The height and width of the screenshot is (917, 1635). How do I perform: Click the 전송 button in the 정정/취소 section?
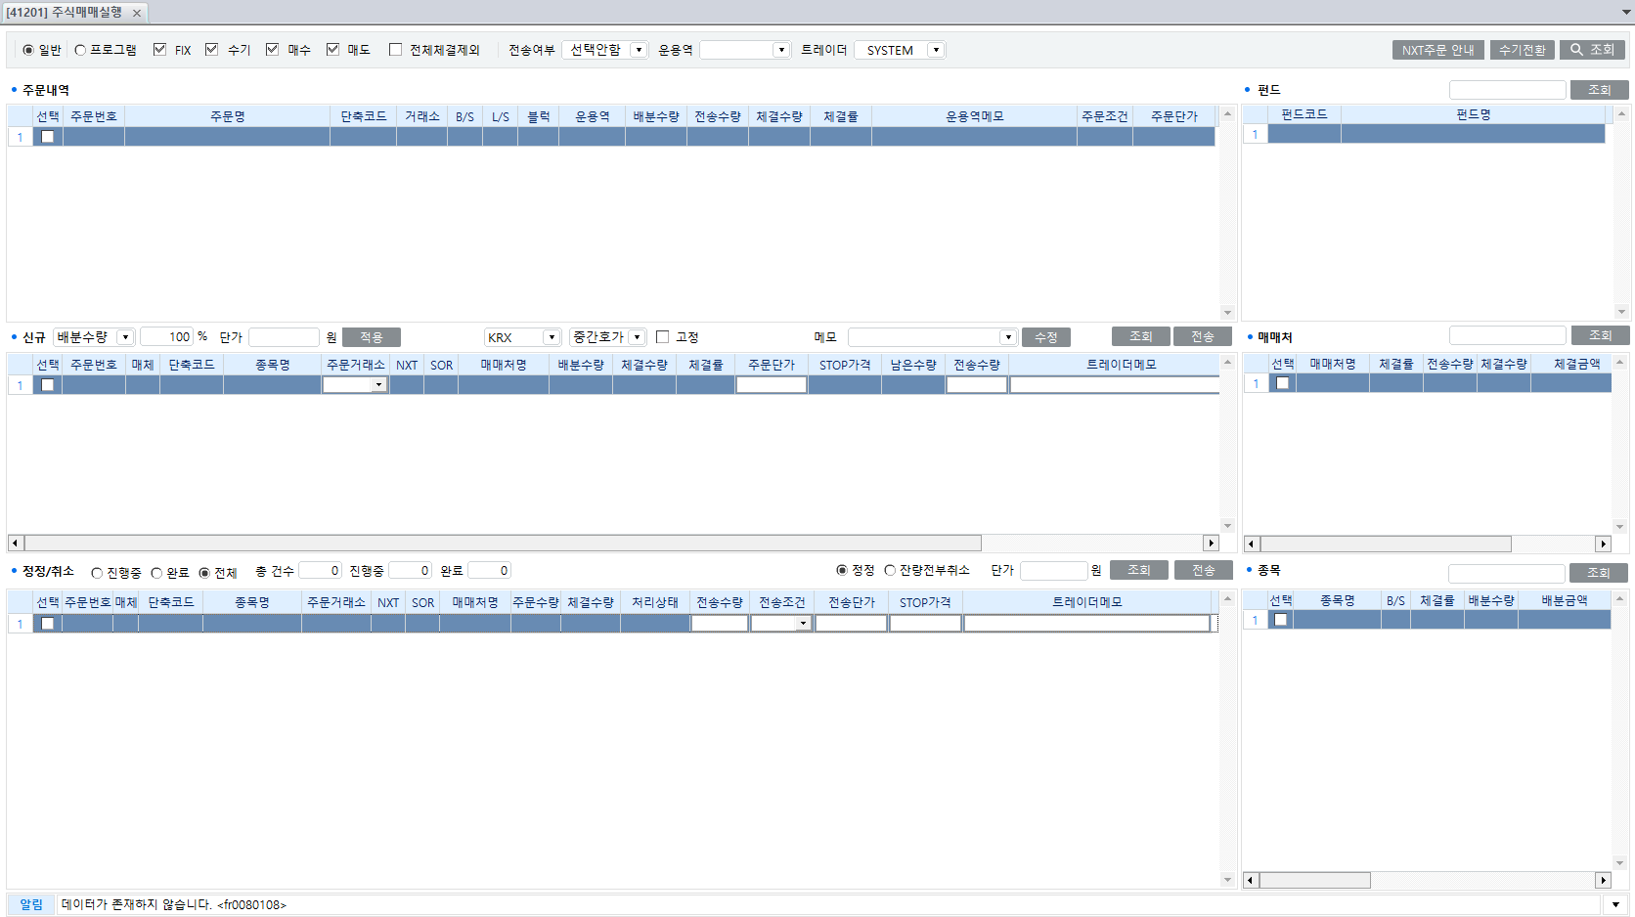1204,570
